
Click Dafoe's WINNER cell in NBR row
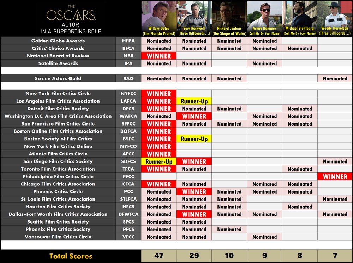[x=159, y=56]
